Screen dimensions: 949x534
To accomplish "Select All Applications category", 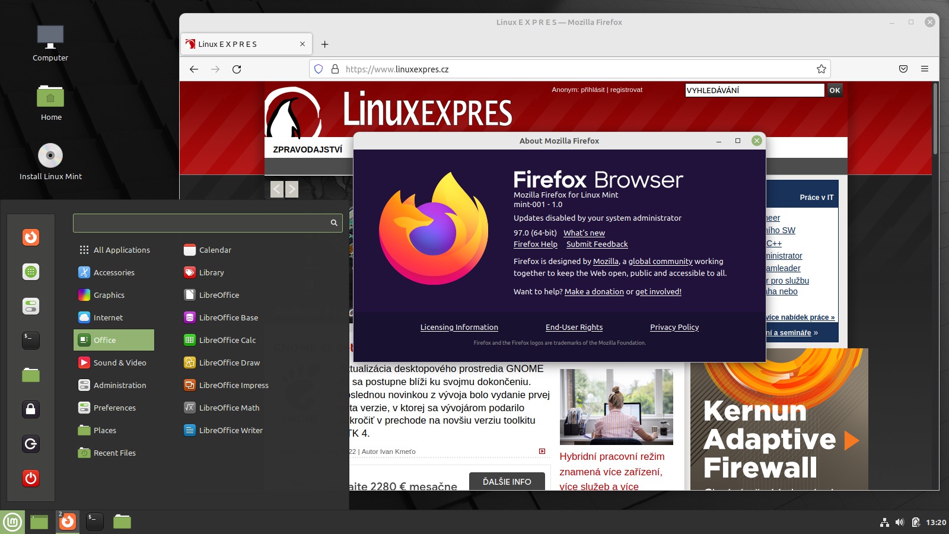I will (x=114, y=250).
